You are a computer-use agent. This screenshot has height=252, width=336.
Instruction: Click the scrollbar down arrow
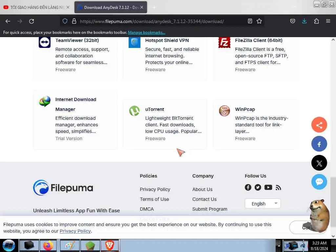[333, 236]
